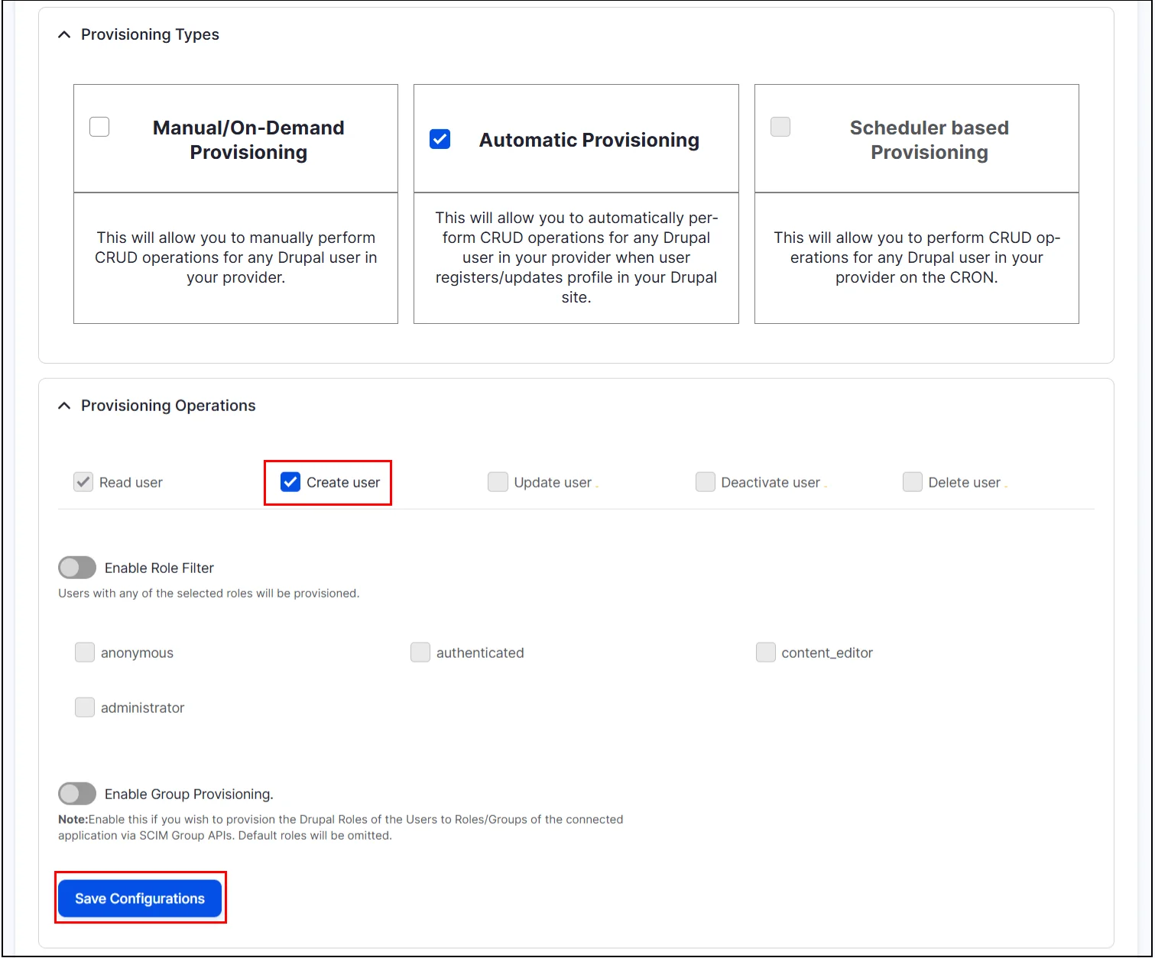Click the 'Users with any of the selected roles' hint
The height and width of the screenshot is (958, 1155).
pyautogui.click(x=209, y=594)
